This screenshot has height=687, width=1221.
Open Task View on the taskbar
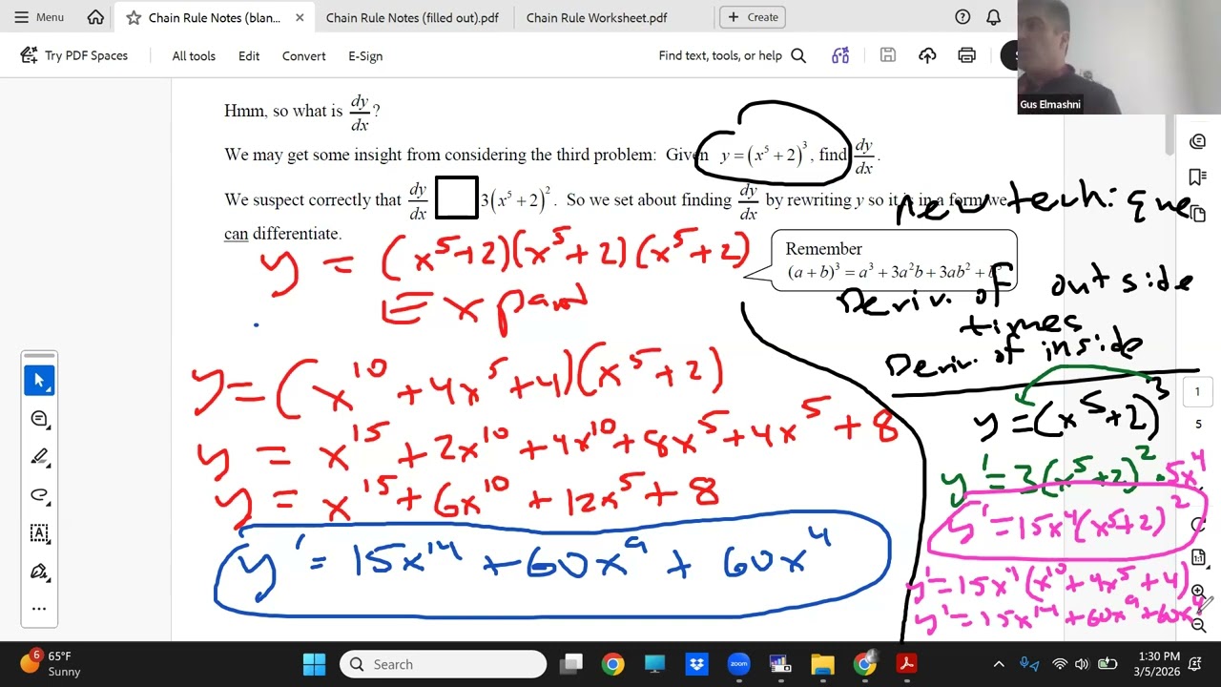tap(571, 664)
